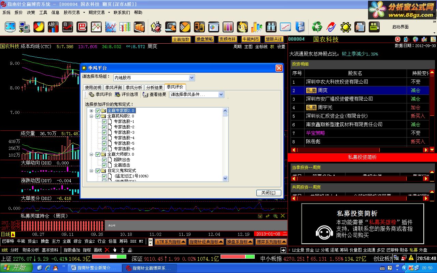Open 评价选项 in the 季风平台 toolbar
Image resolution: width=437 pixels, height=273 pixels.
(x=126, y=95)
